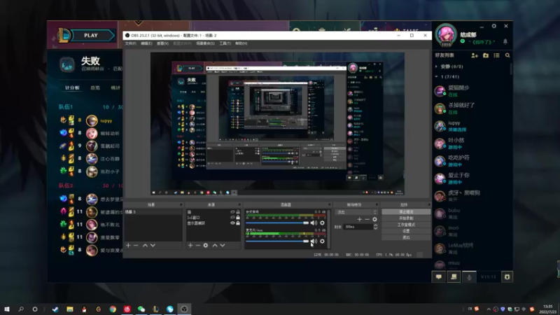Open 编辑(E) menu in OBS

click(146, 43)
